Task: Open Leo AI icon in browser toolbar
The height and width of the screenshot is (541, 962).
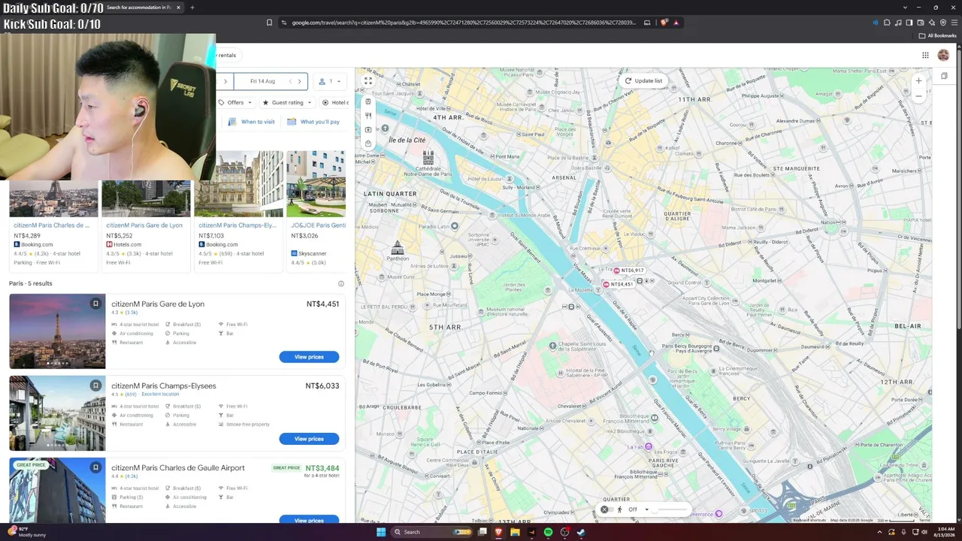Action: 932,23
